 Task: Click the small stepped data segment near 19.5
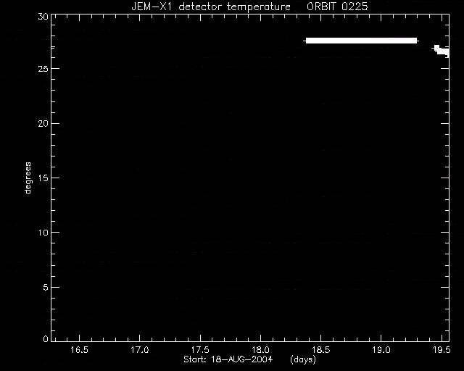(441, 51)
